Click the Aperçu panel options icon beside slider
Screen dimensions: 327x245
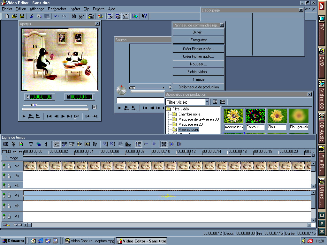[x=94, y=107]
